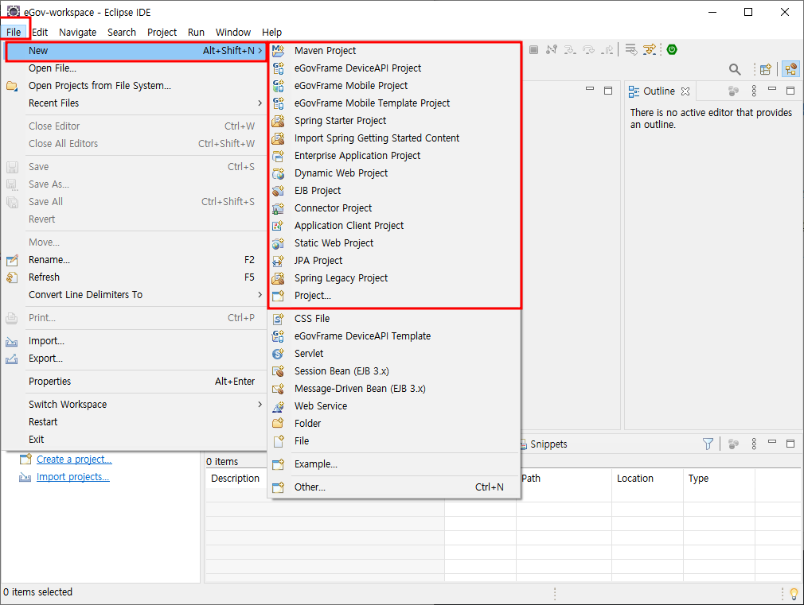
Task: Minimize the editor area
Action: coord(590,89)
